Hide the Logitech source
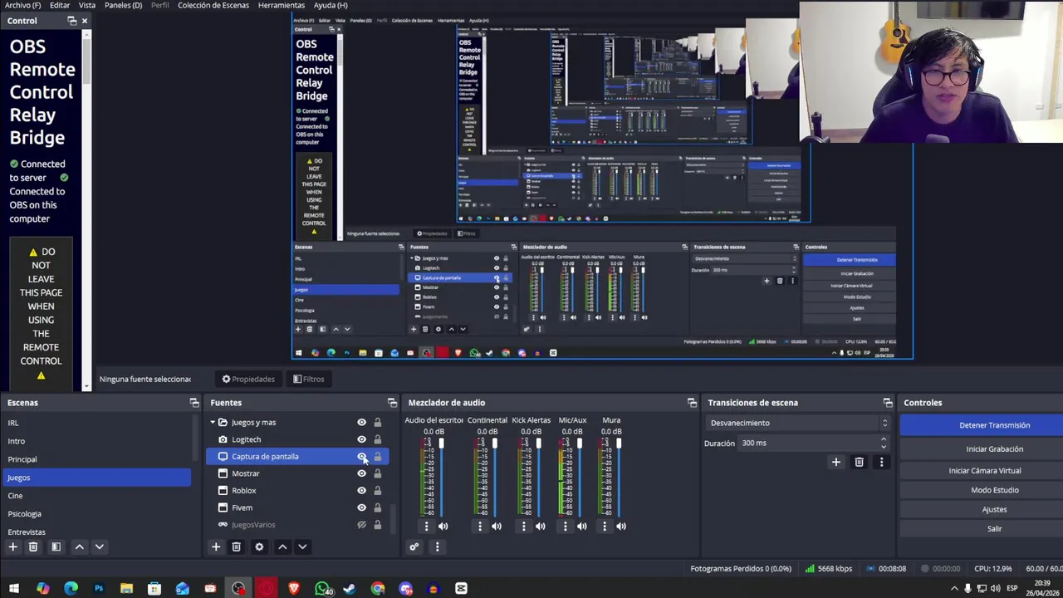This screenshot has width=1063, height=598. tap(361, 439)
